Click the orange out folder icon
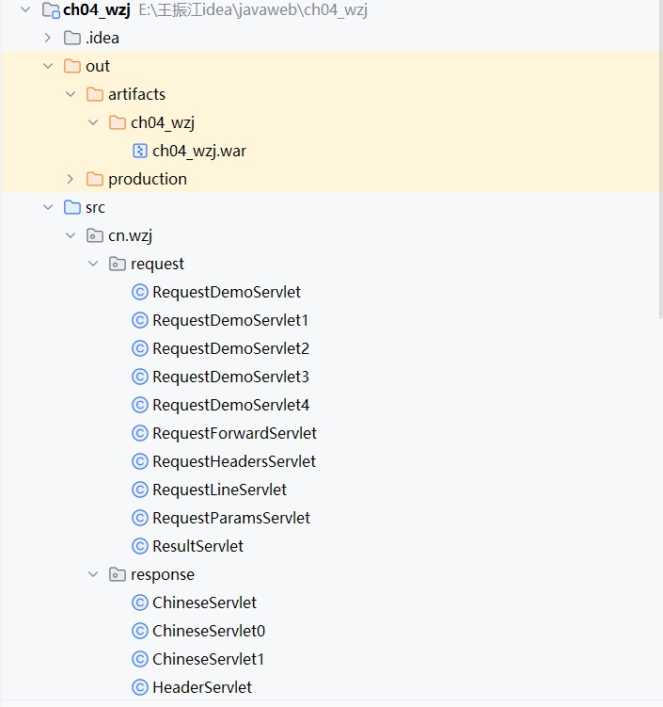This screenshot has width=663, height=707. [72, 66]
